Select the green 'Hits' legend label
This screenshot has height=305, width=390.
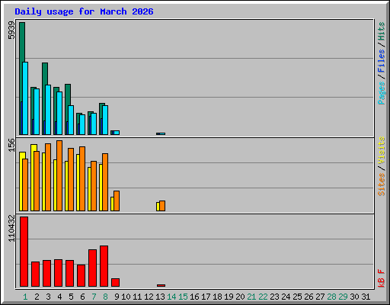point(382,31)
